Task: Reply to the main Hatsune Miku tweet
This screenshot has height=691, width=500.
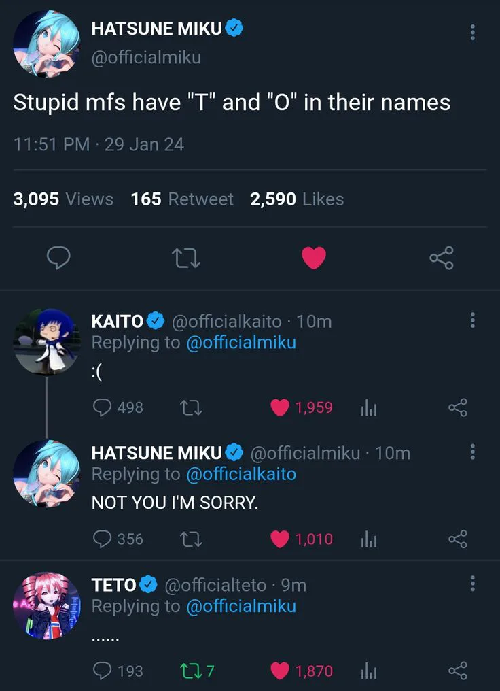Action: 59,258
